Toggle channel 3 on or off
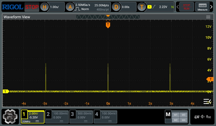216x126 pixels. [x=72, y=114]
